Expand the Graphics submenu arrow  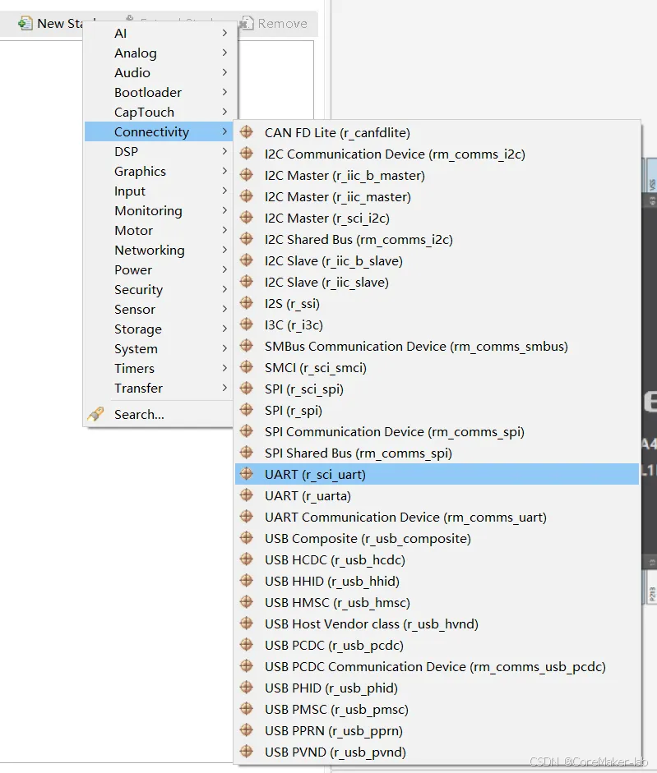tap(224, 171)
